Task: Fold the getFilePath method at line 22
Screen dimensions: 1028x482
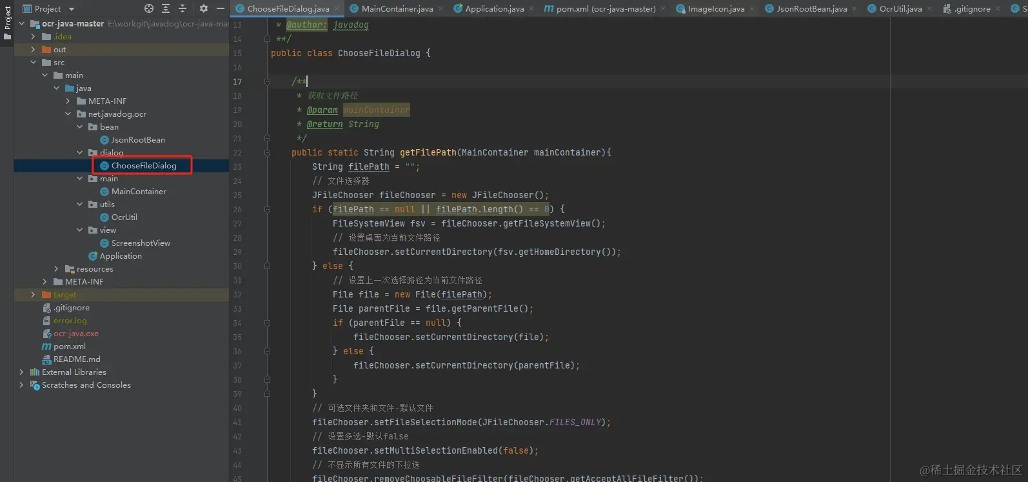Action: pos(267,153)
